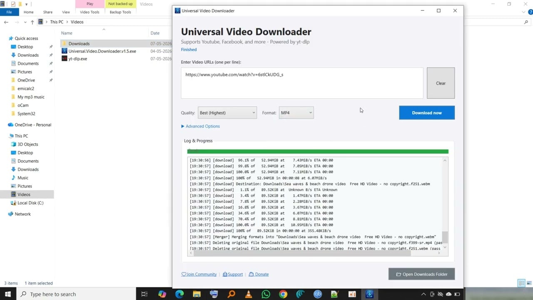
Task: Expand Advanced Options section
Action: pos(201,126)
